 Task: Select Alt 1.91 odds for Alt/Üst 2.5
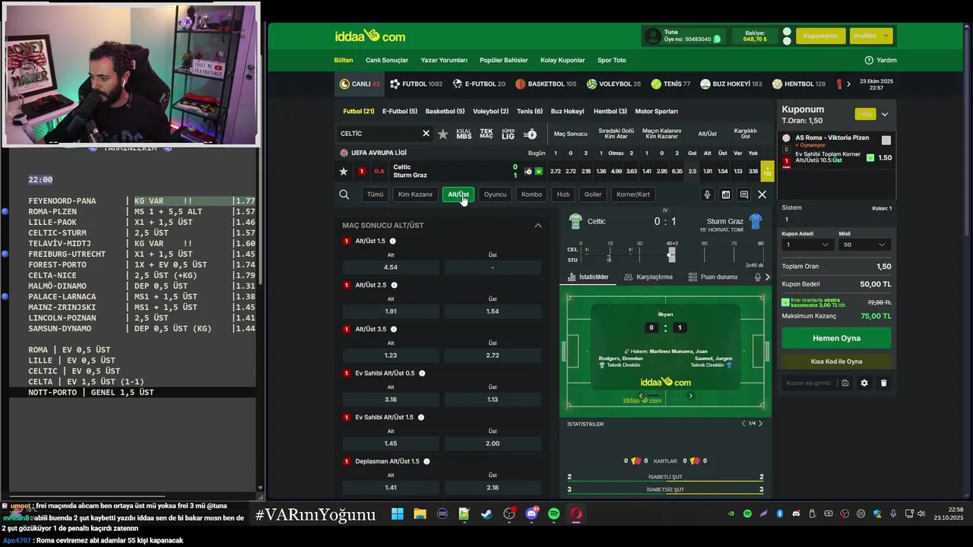point(391,311)
